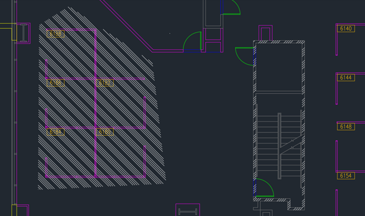
Task: Click the small magenta box above the stairwell
Action: [x=266, y=33]
